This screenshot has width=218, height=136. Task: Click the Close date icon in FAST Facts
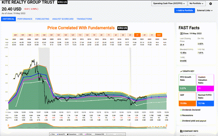coord(181,33)
